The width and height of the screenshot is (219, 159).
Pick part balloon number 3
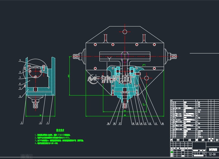[x=21, y=123]
